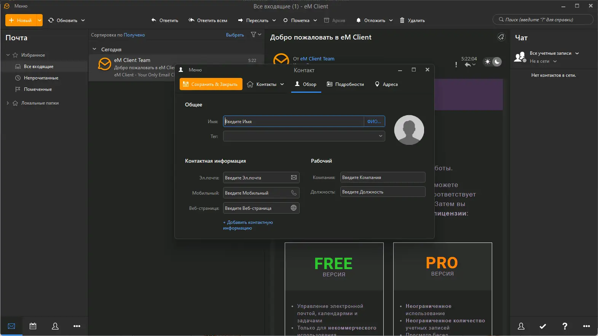The image size is (598, 336).
Task: Click the Выбрать link in message list
Action: [x=235, y=35]
